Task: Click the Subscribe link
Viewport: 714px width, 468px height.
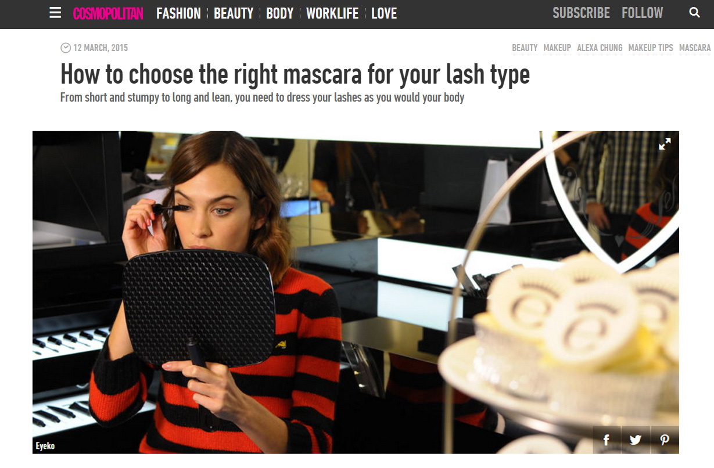Action: (581, 13)
